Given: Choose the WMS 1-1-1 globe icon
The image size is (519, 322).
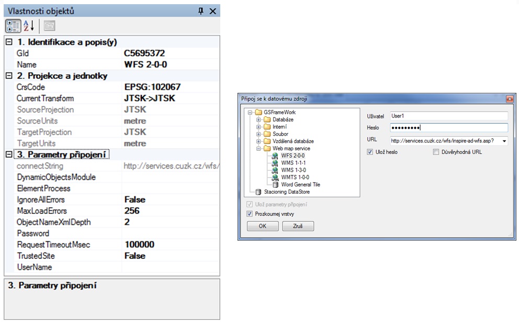Looking at the screenshot, I should (274, 163).
